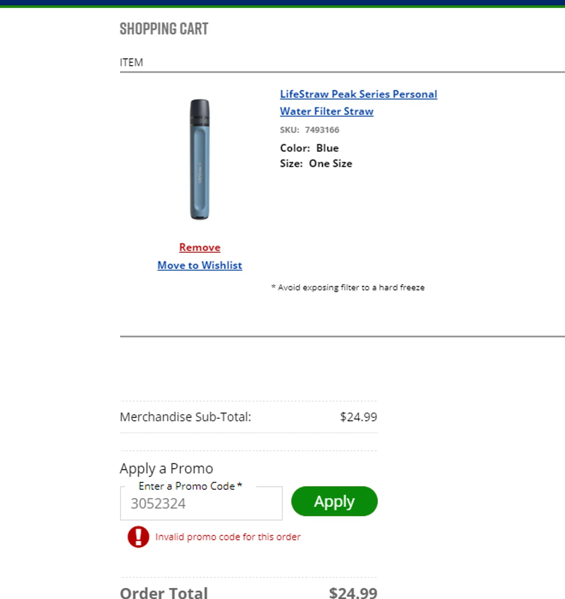Viewport: 565px width, 599px height.
Task: Click the Order Total $24.99 amount
Action: pos(353,593)
